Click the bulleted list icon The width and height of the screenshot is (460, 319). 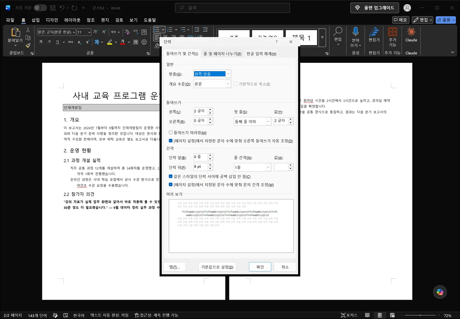click(x=157, y=29)
